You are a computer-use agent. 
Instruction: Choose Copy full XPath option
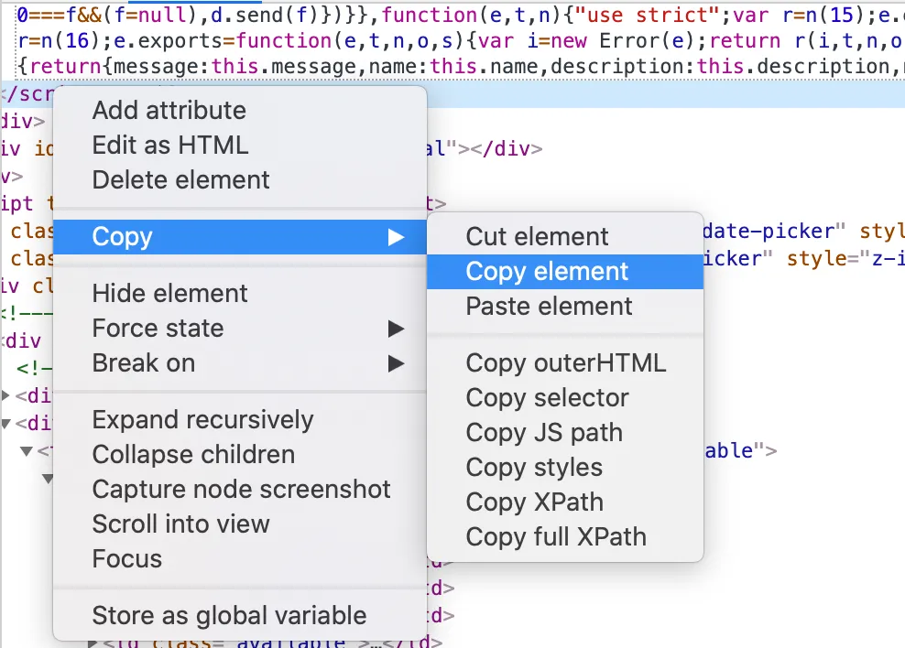click(565, 536)
